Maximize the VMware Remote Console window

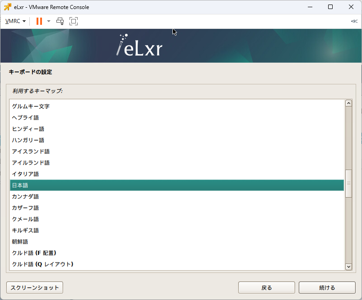pyautogui.click(x=330, y=7)
